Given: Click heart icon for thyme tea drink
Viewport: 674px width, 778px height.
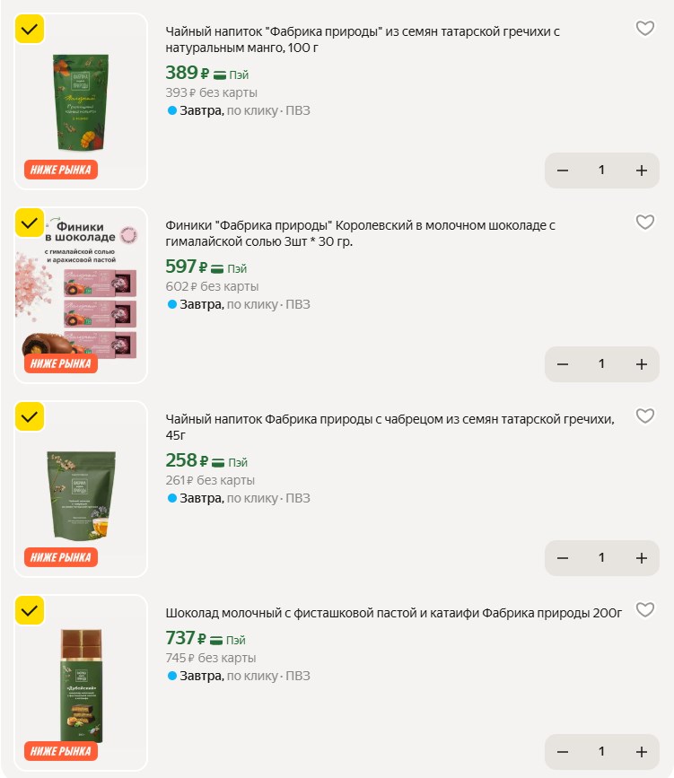Looking at the screenshot, I should coord(644,415).
